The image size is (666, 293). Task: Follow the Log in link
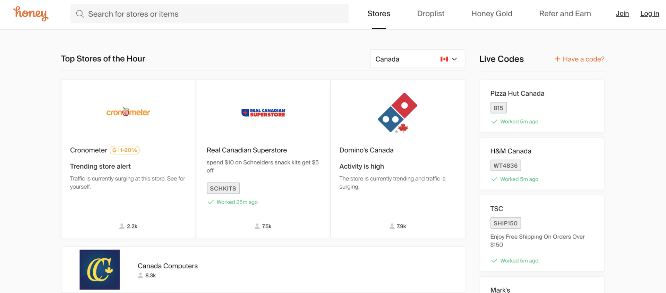click(649, 14)
